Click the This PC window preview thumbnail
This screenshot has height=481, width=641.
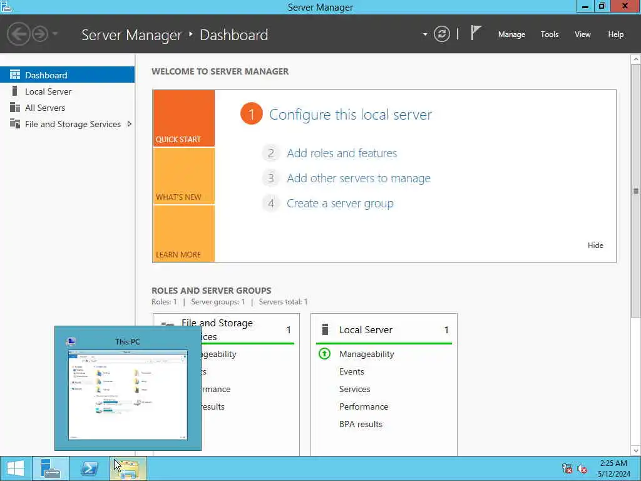tap(128, 395)
